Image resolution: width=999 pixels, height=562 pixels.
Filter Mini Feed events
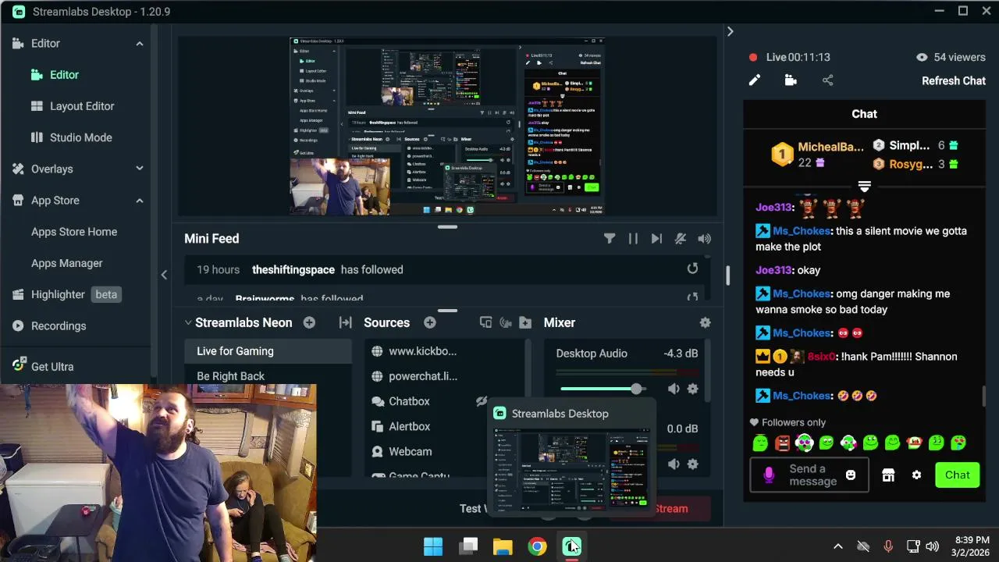point(610,239)
